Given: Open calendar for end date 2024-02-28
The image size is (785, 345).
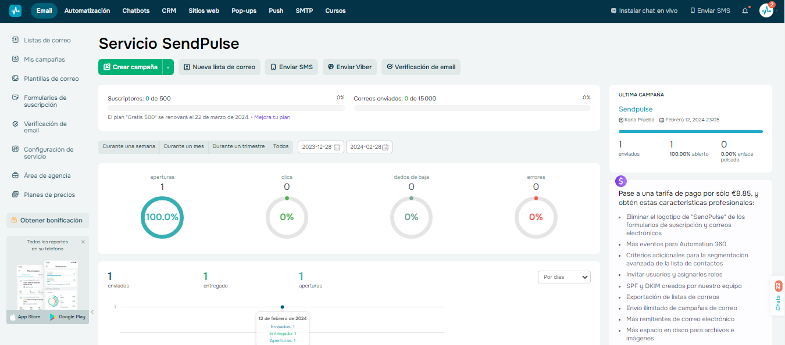Looking at the screenshot, I should [x=385, y=147].
